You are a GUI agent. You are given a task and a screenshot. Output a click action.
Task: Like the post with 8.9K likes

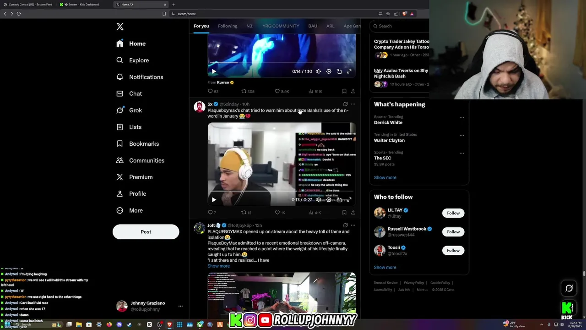(282, 91)
